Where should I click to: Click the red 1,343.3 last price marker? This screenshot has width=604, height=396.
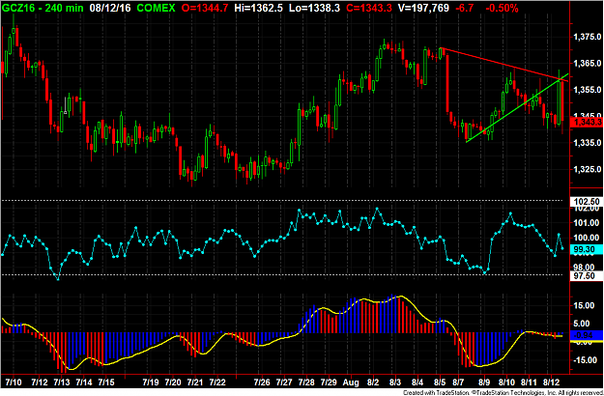(x=587, y=123)
